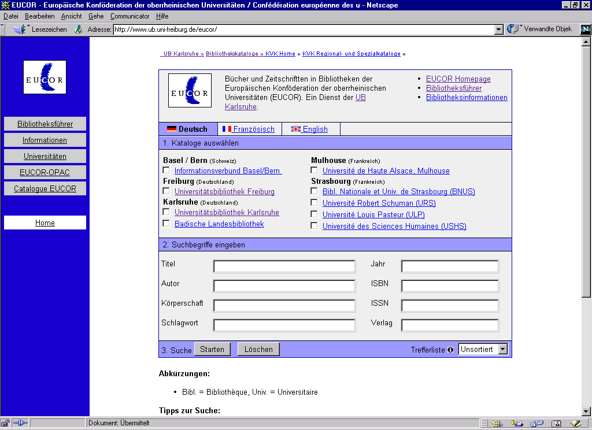Image resolution: width=592 pixels, height=430 pixels.
Task: Open KVK Regional- und Spezialkataloge link
Action: coord(351,54)
